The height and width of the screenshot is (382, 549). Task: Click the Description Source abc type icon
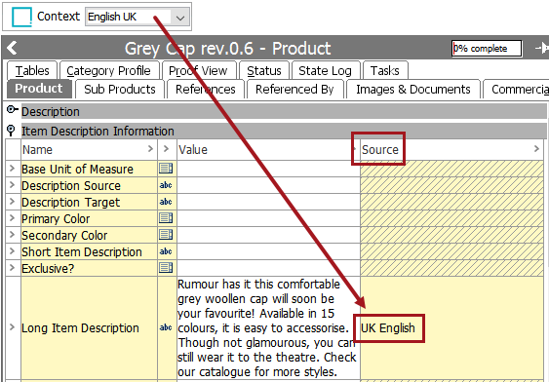pos(166,185)
